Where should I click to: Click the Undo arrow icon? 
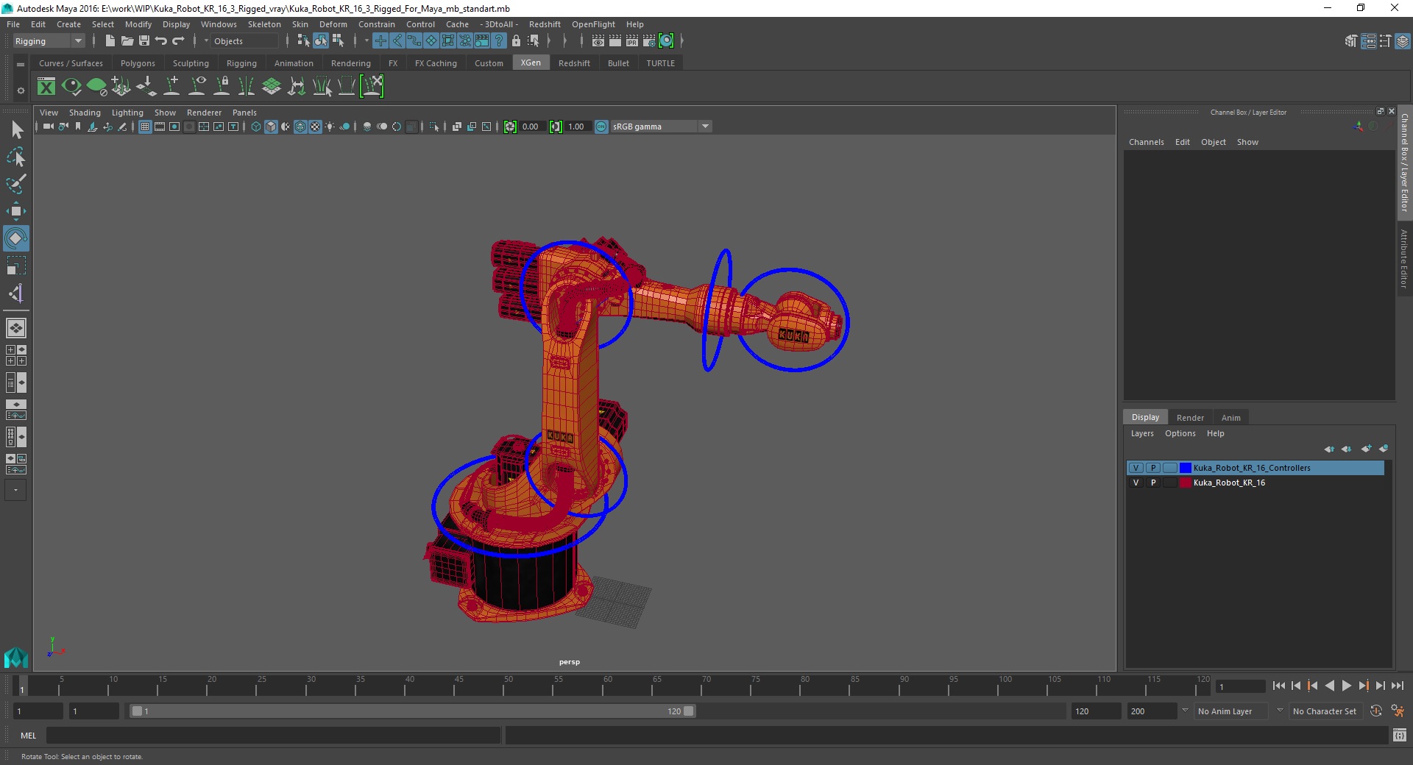[x=161, y=41]
